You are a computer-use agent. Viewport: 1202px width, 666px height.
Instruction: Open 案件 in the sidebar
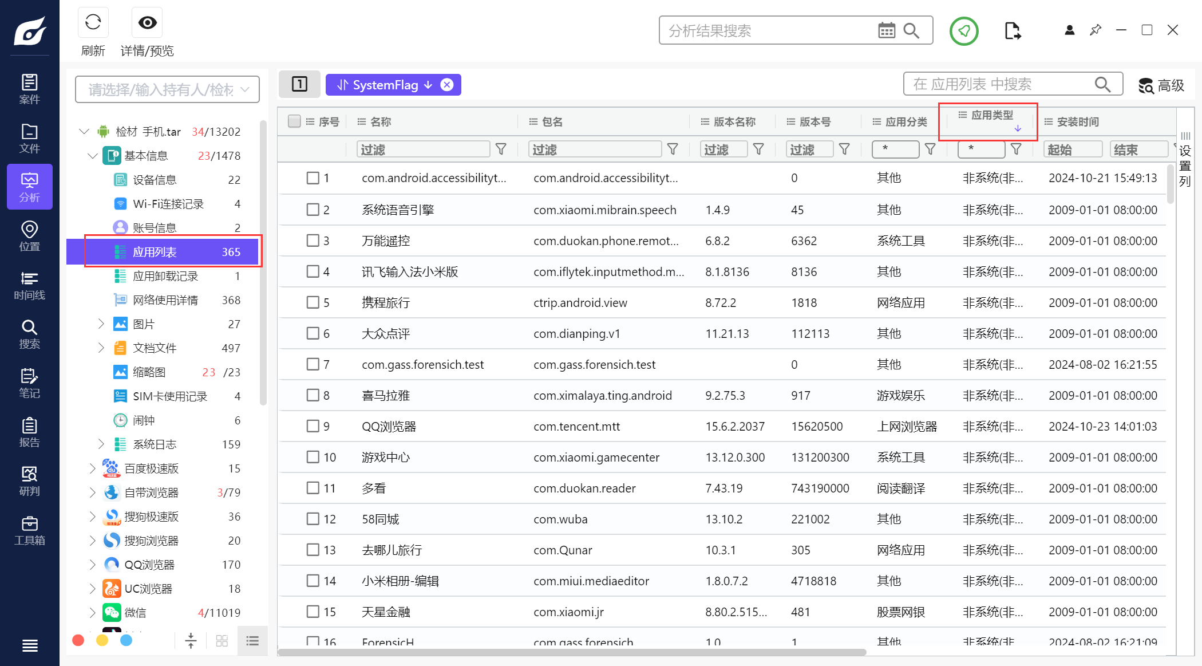(30, 89)
